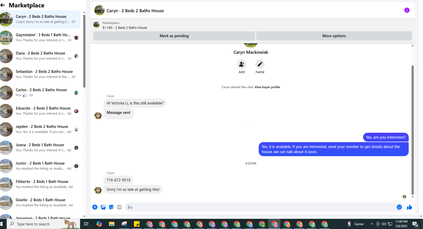The height and width of the screenshot is (229, 423).
Task: Click the Name edit pencil icon
Action: [x=260, y=64]
